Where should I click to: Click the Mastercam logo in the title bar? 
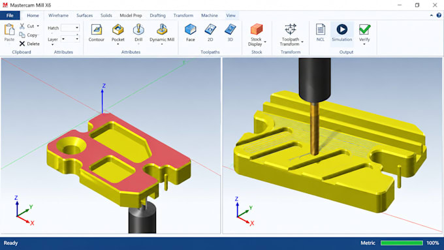click(5, 5)
